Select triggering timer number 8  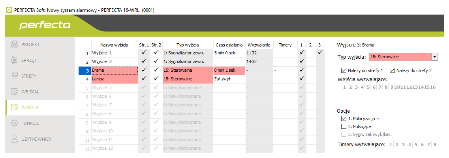[x=435, y=145]
